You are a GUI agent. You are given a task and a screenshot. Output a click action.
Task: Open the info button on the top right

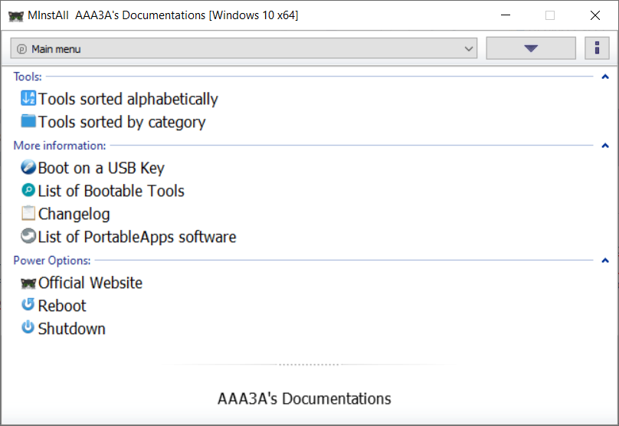pos(597,48)
